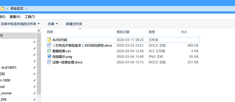
Task: Click the brd14051 item in the sidebar
Action: (9, 68)
